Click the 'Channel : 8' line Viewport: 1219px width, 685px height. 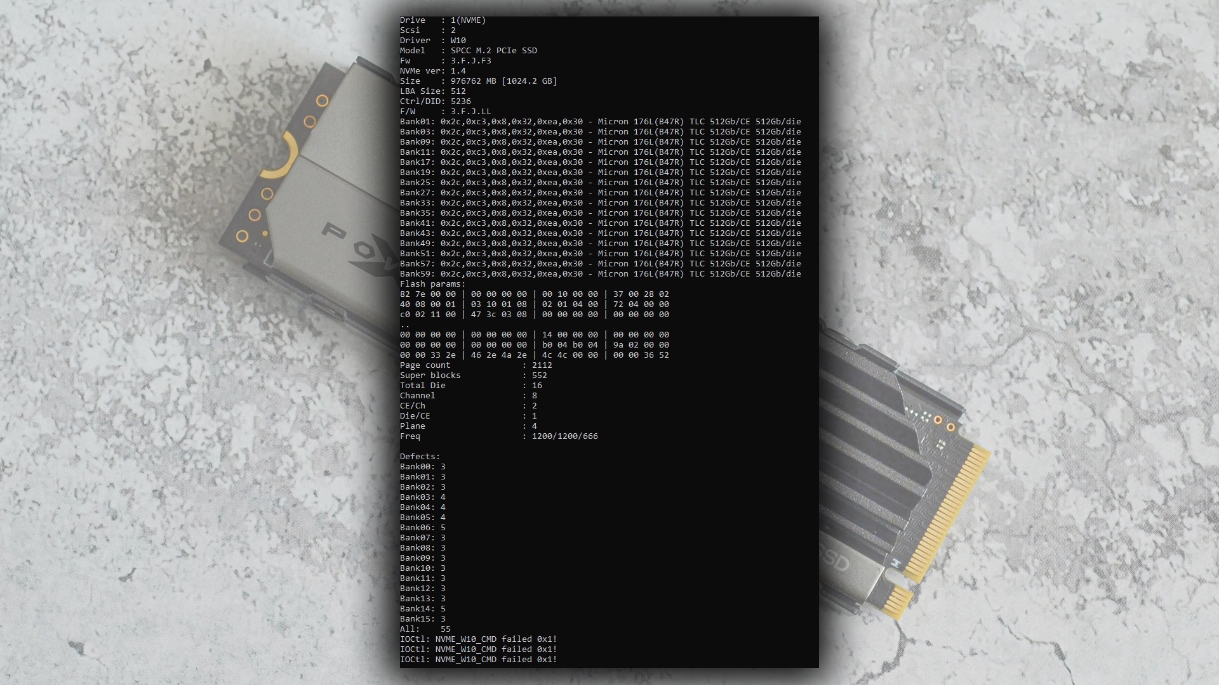(469, 396)
